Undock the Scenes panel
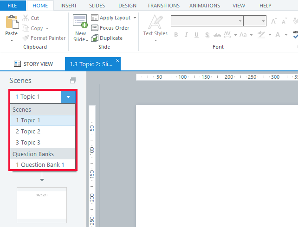 click(x=73, y=81)
